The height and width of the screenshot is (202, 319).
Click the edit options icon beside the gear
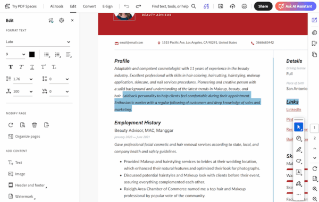[x=51, y=20]
